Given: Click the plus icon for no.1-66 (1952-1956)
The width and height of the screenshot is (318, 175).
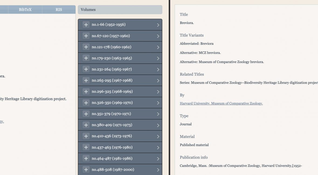Looking at the screenshot, I should 86,25.
